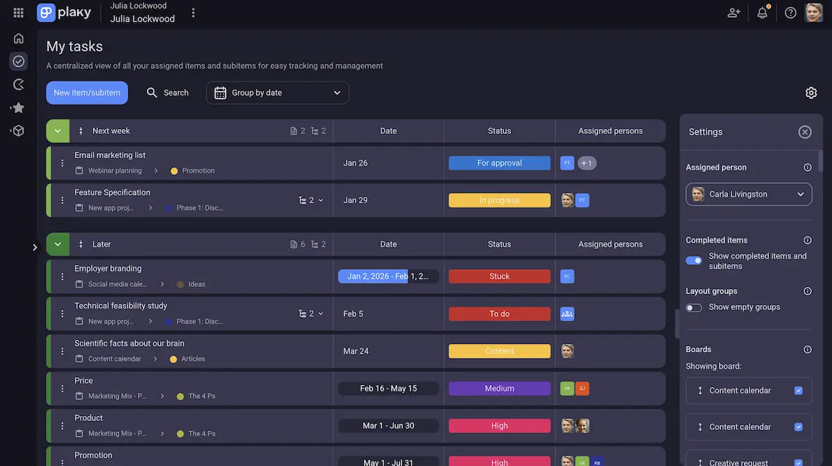Disable Show completed items and subitems

693,260
